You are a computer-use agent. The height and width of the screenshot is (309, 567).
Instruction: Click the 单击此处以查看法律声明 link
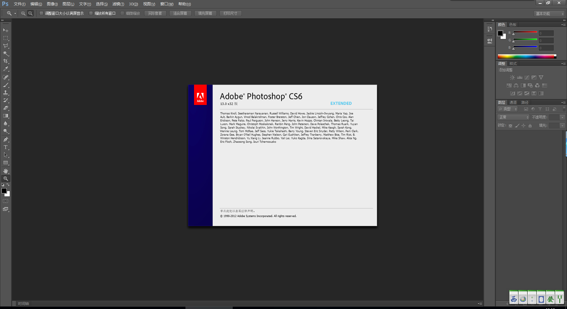(237, 211)
